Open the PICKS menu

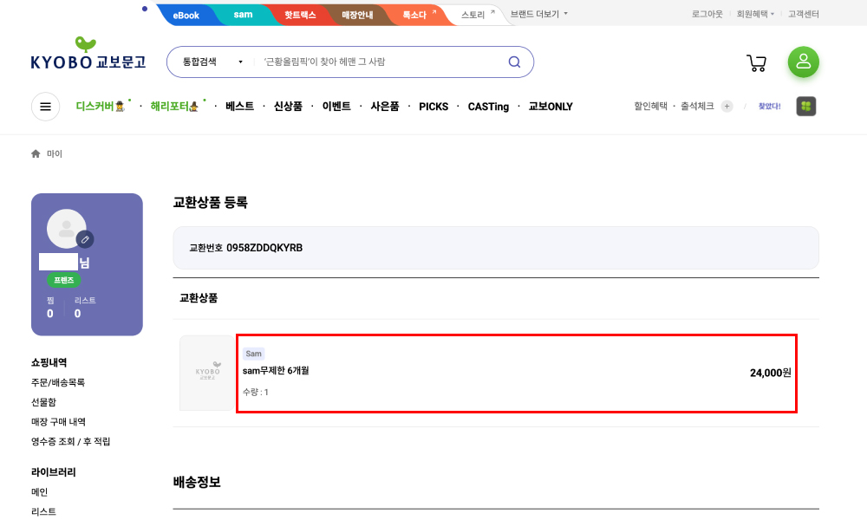tap(433, 106)
